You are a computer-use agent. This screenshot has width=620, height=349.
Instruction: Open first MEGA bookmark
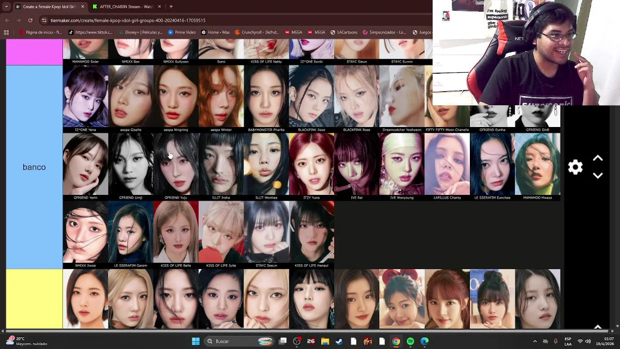pyautogui.click(x=294, y=32)
